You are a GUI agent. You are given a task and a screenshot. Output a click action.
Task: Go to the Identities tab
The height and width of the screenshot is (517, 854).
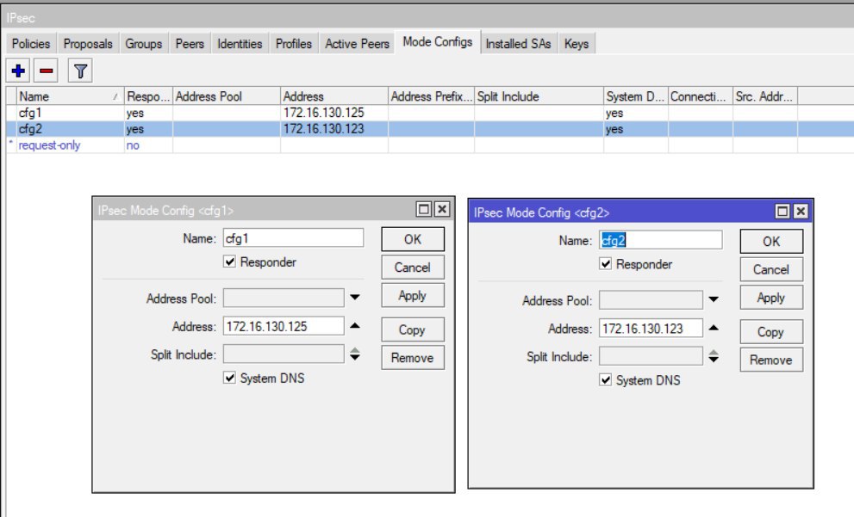(x=240, y=44)
